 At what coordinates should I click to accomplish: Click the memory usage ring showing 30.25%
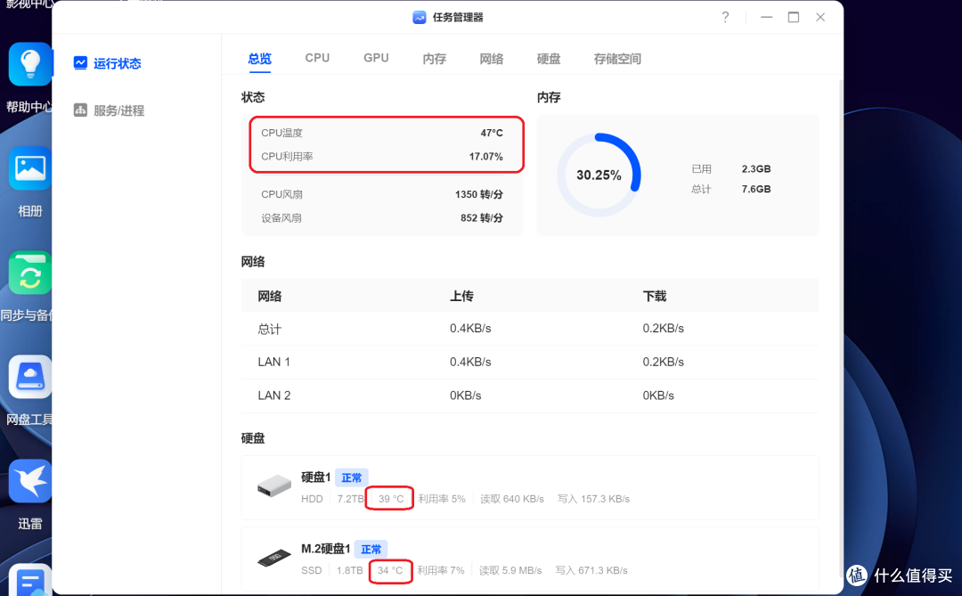599,175
